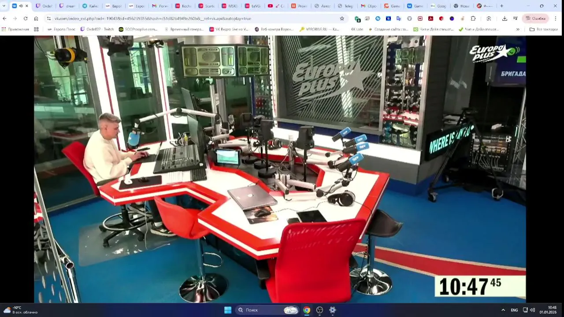This screenshot has width=564, height=317.
Task: Open the VPROBIVE.RU bookmark
Action: [319, 29]
